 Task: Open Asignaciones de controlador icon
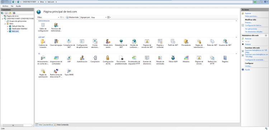tap(56, 60)
